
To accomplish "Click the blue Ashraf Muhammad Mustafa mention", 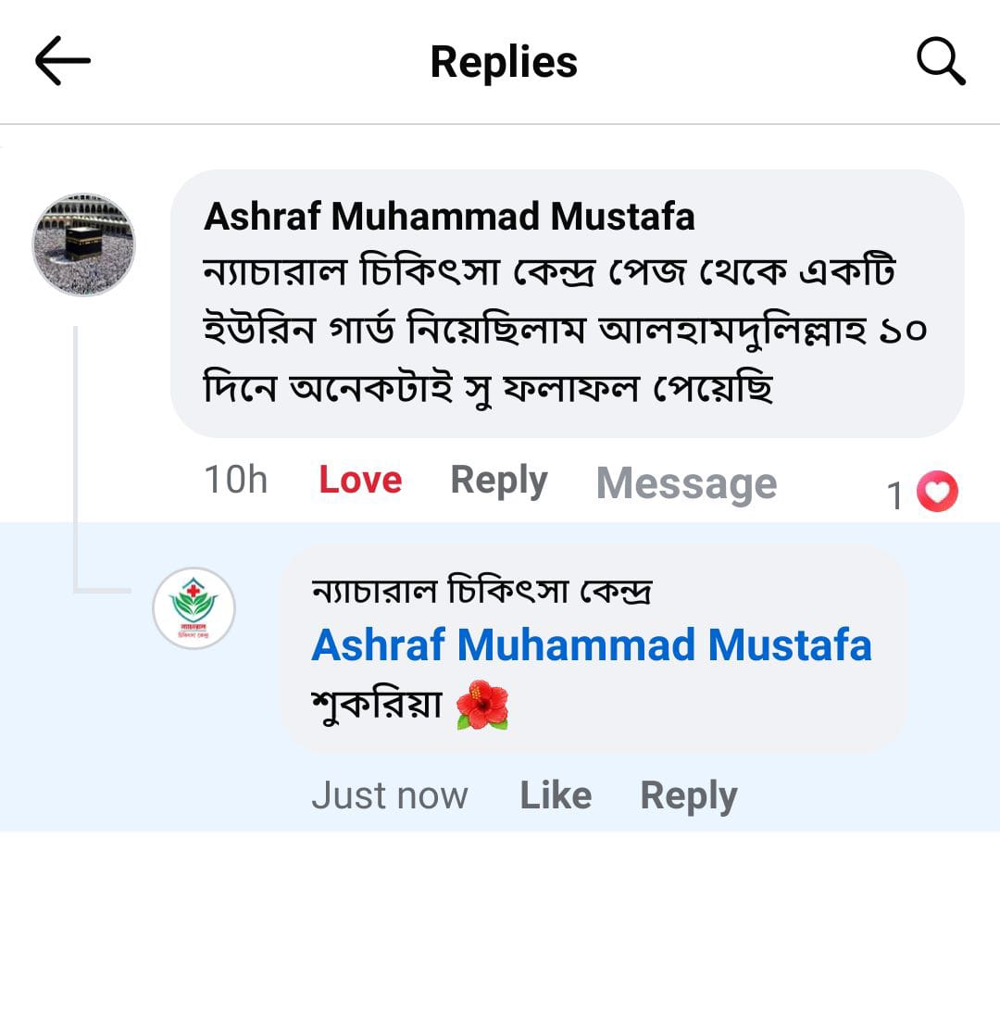I will [x=592, y=644].
